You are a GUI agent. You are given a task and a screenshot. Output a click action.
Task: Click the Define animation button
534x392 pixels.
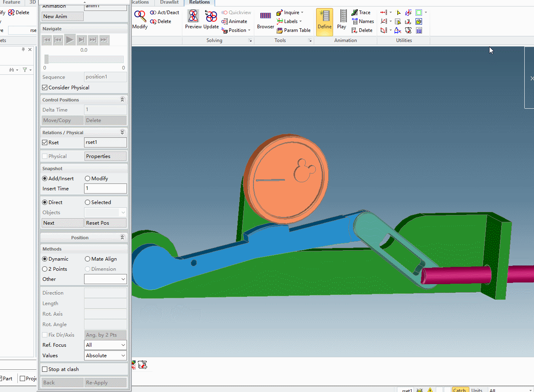(x=325, y=21)
